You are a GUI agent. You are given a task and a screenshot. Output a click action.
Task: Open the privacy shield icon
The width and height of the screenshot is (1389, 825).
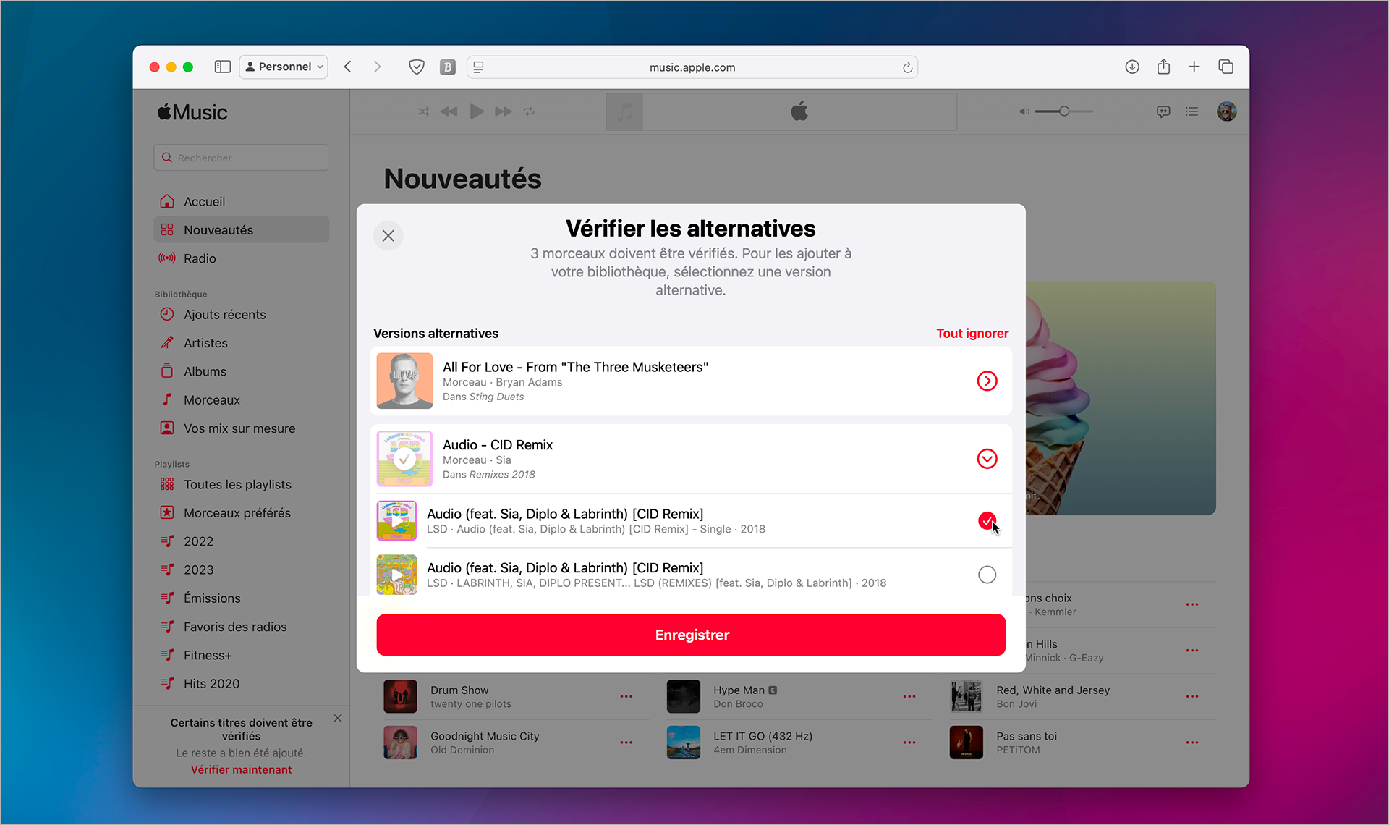tap(416, 67)
